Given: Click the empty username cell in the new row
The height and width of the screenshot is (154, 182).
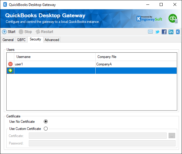Looking at the screenshot, I should tap(55, 70).
